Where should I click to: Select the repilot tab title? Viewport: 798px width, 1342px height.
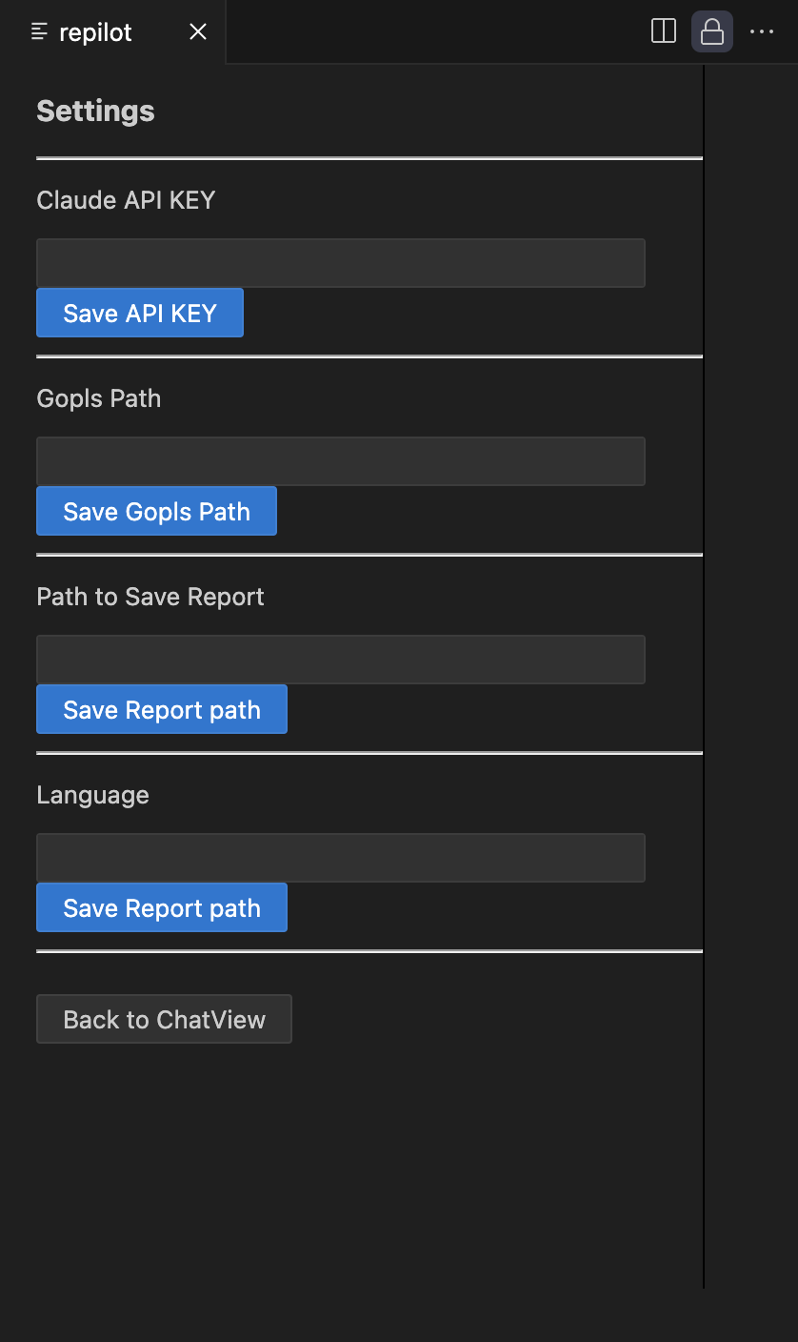pyautogui.click(x=95, y=32)
